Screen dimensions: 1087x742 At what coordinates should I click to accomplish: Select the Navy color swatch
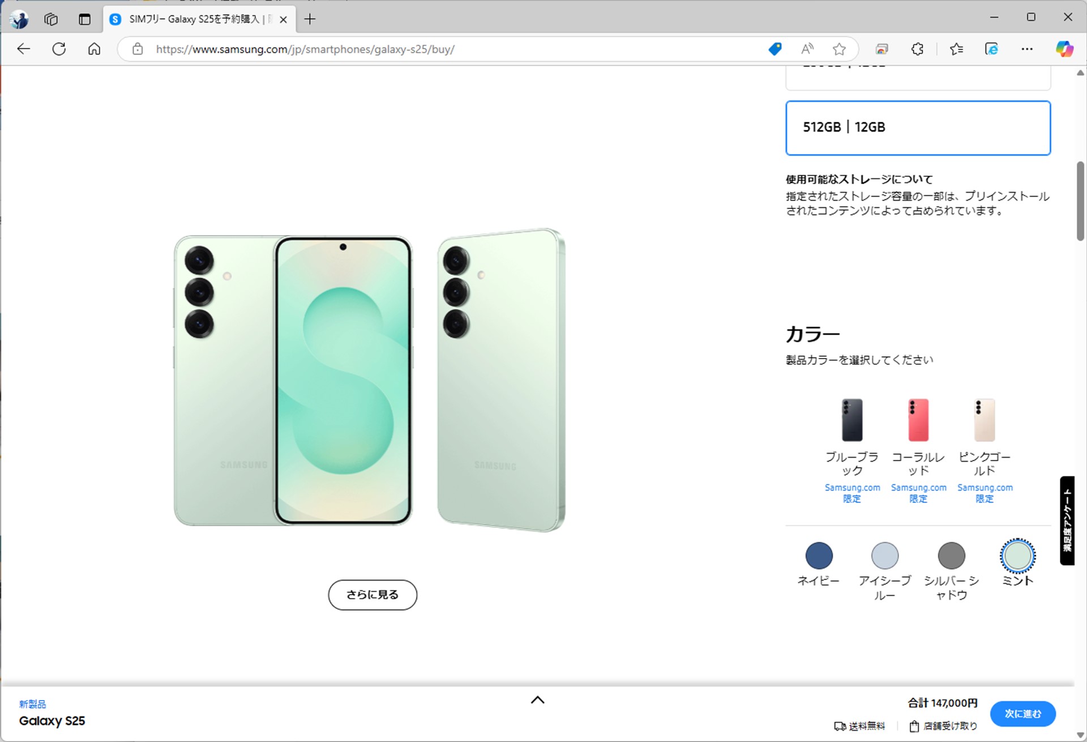click(819, 556)
